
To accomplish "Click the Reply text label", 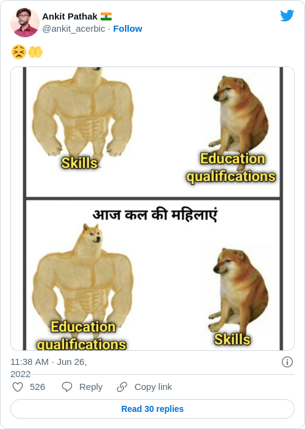I will click(x=91, y=387).
